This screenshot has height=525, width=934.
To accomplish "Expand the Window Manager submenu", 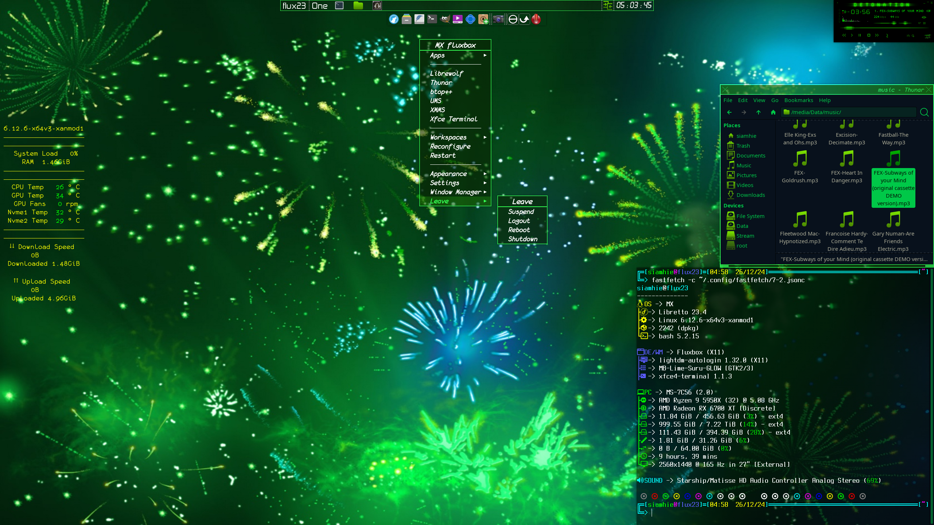I will (x=455, y=192).
